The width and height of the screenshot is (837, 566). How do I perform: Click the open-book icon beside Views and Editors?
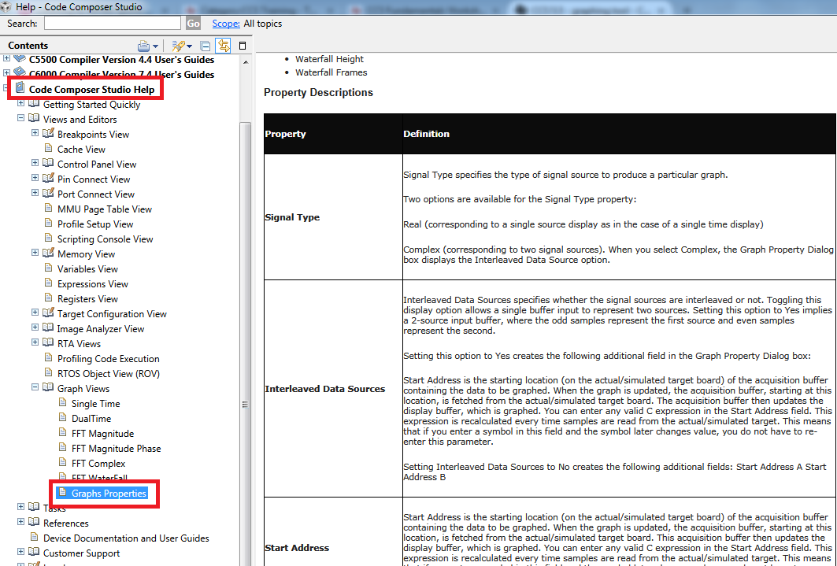[x=34, y=118]
